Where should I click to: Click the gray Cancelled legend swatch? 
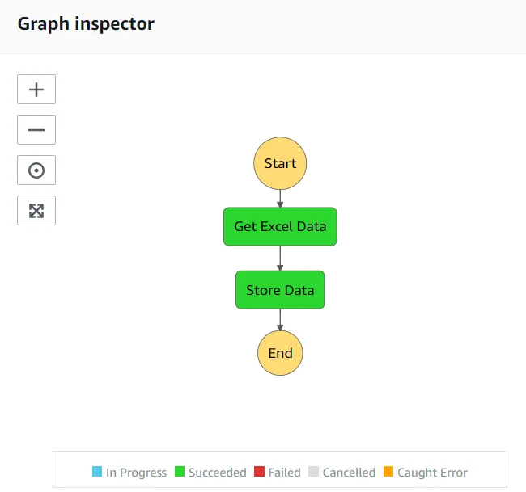314,472
